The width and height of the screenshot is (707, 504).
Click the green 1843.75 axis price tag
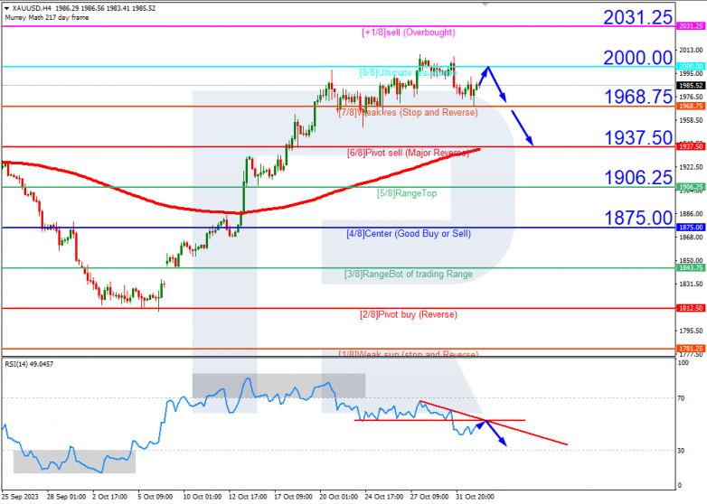click(x=691, y=267)
